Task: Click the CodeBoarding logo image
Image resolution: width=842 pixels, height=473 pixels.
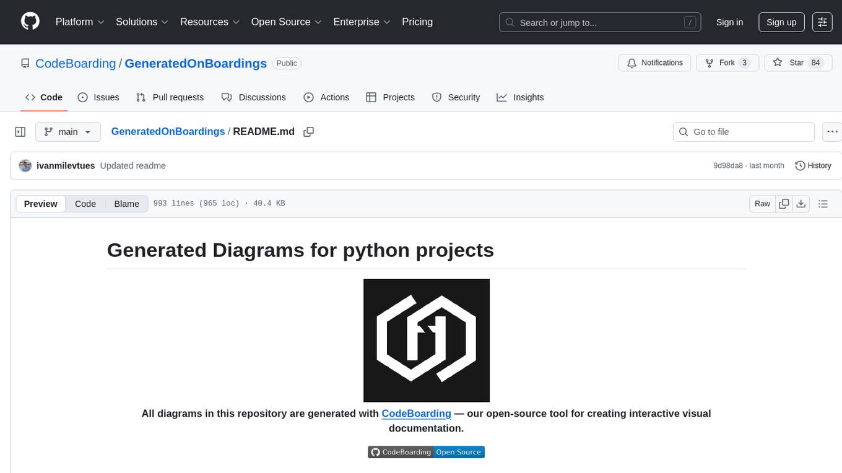Action: (427, 341)
